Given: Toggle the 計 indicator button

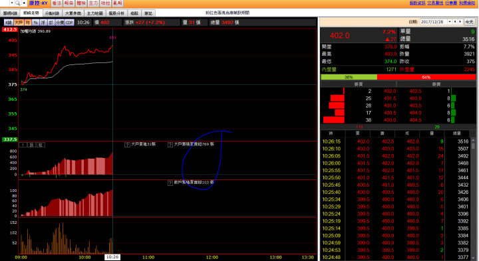Looking at the screenshot, I should (x=51, y=23).
